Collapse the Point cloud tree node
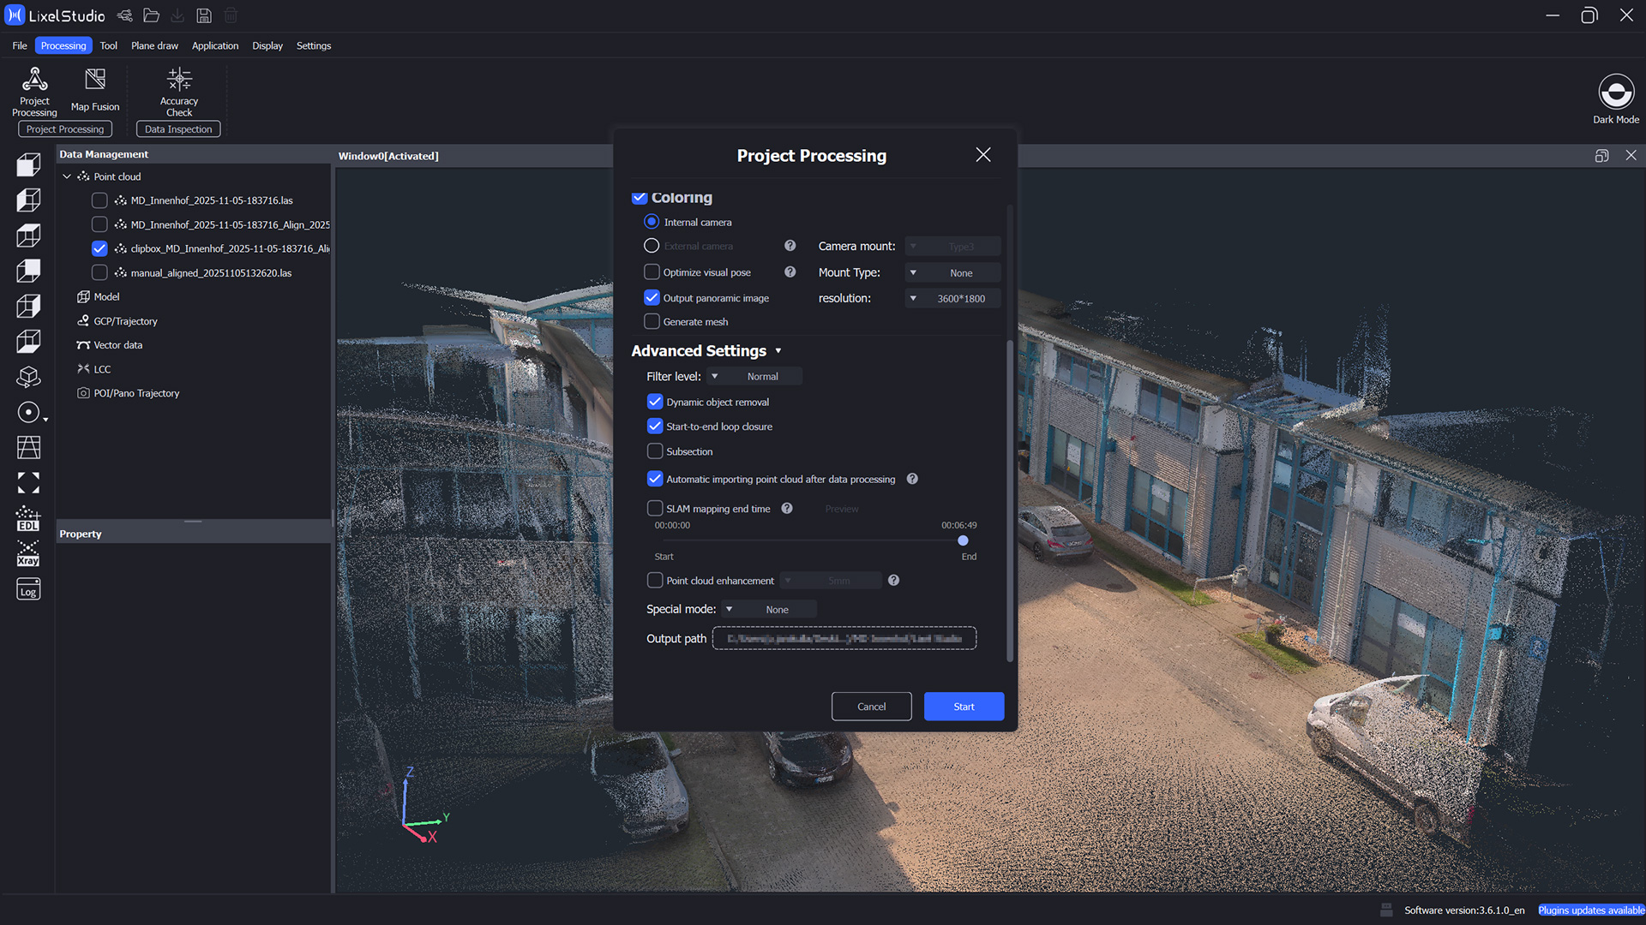Image resolution: width=1646 pixels, height=925 pixels. 67,176
